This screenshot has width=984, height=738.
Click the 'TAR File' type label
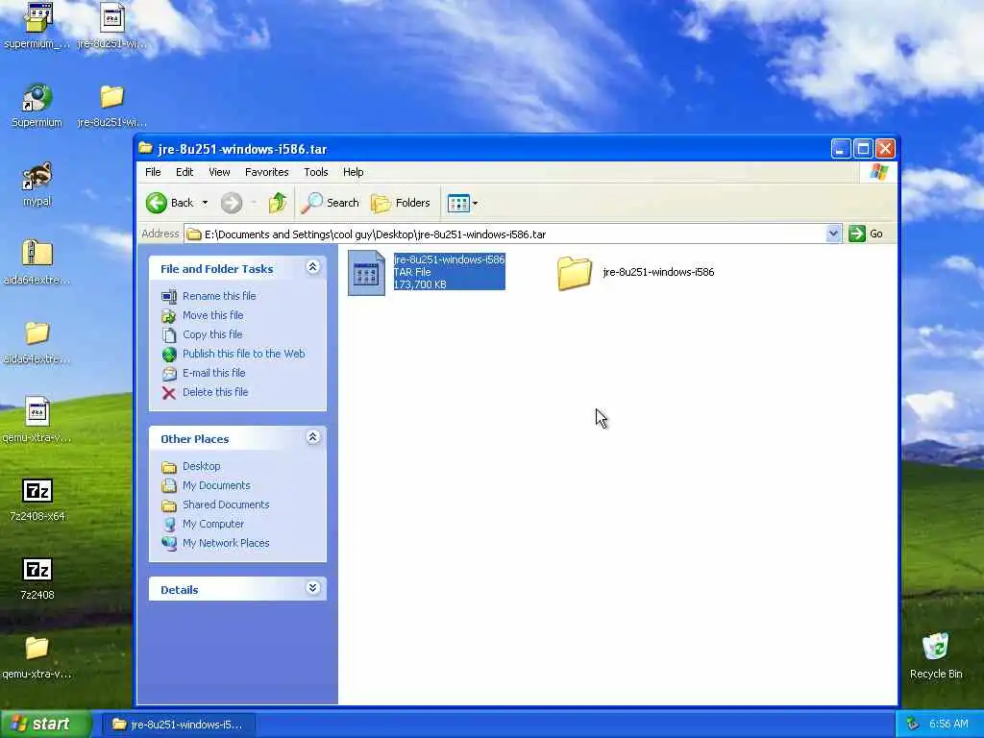(411, 272)
